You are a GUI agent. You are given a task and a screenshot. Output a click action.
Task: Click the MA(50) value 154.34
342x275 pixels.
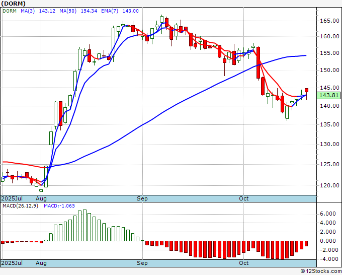point(89,11)
